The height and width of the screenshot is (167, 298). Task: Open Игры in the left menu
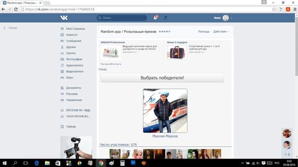pos(69,77)
